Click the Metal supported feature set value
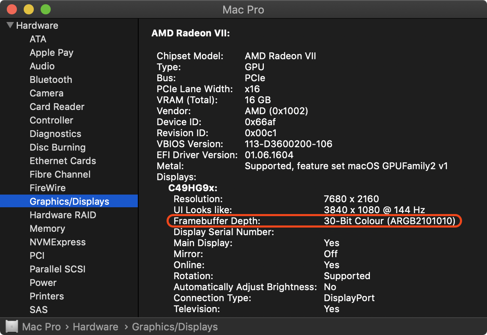This screenshot has height=335, width=487. click(x=346, y=166)
